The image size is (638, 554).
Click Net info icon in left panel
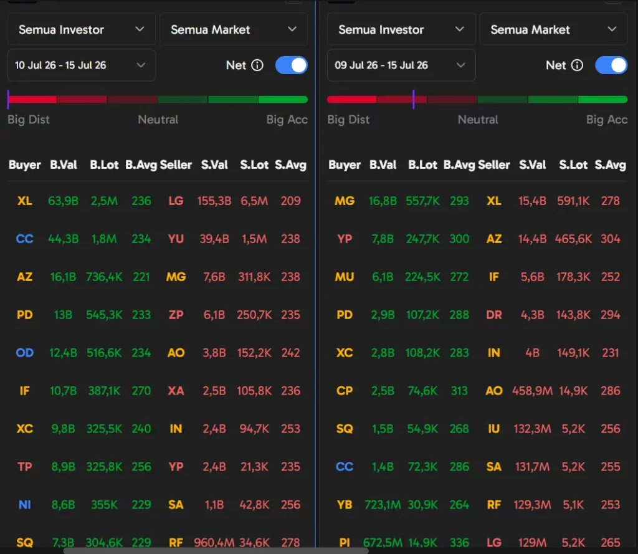coord(257,65)
